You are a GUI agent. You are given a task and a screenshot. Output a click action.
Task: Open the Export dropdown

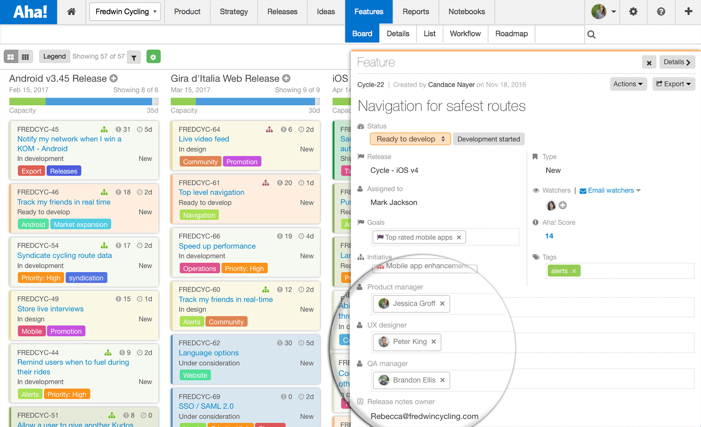(x=673, y=84)
